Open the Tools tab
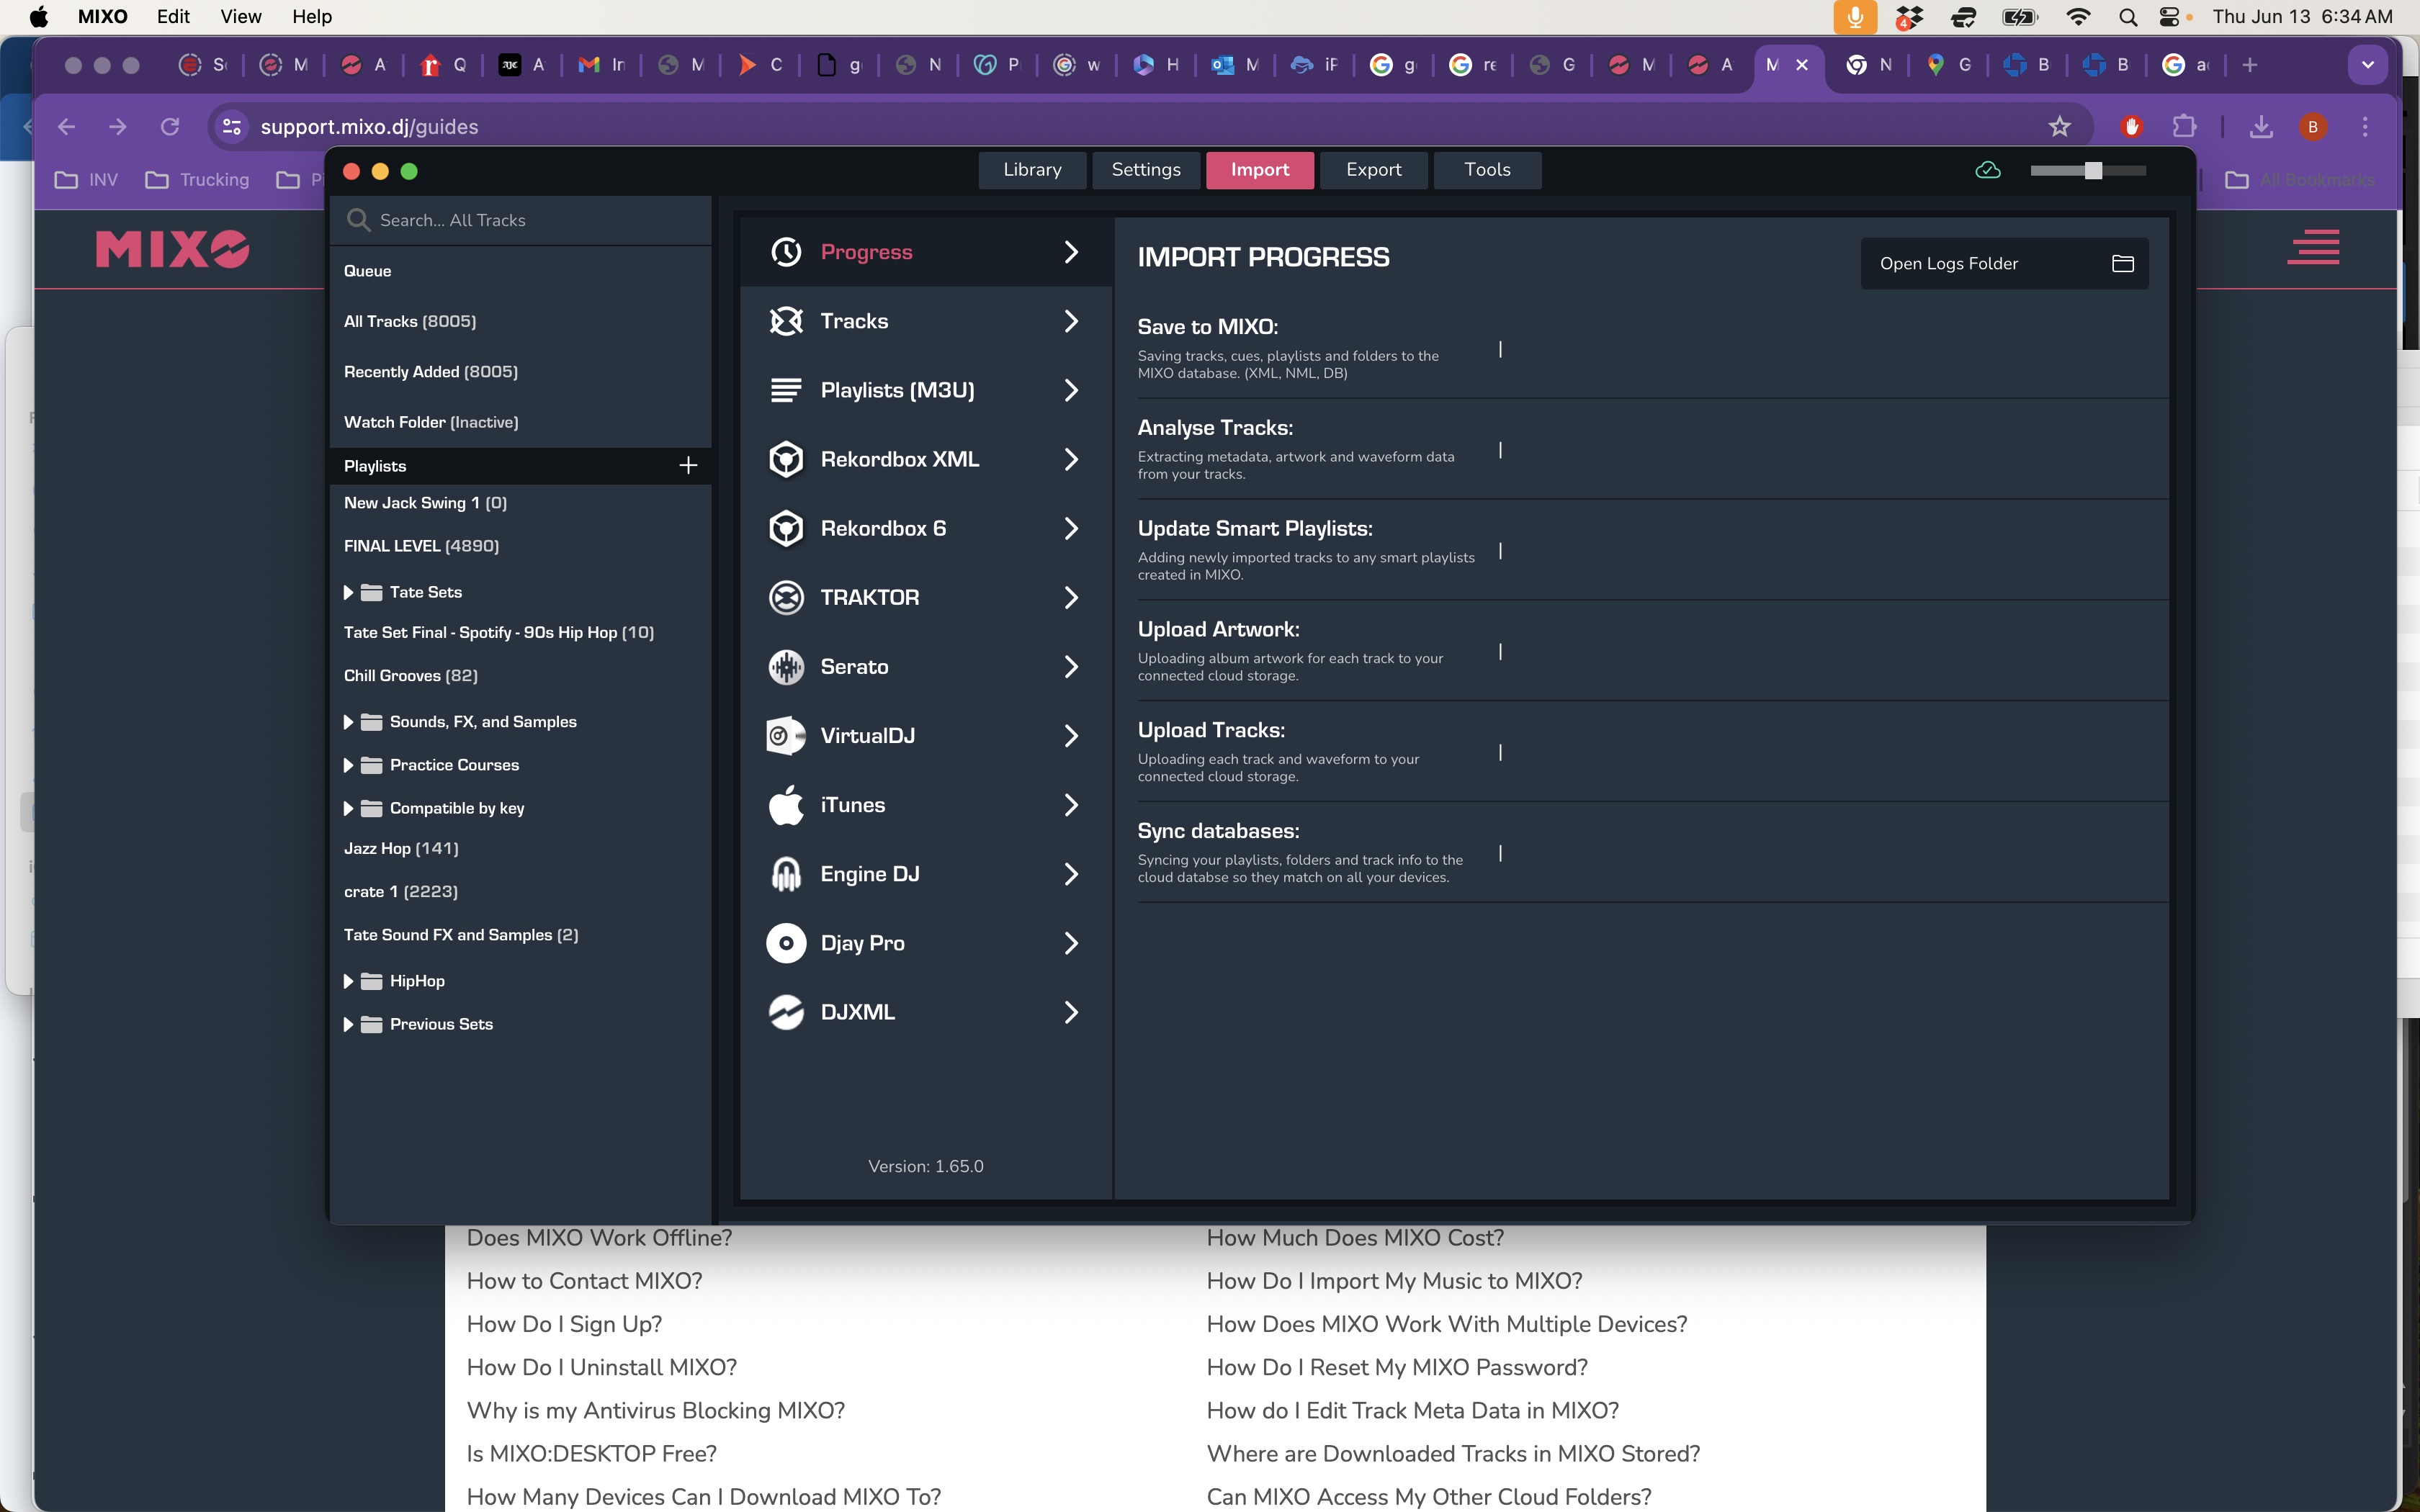 point(1486,170)
